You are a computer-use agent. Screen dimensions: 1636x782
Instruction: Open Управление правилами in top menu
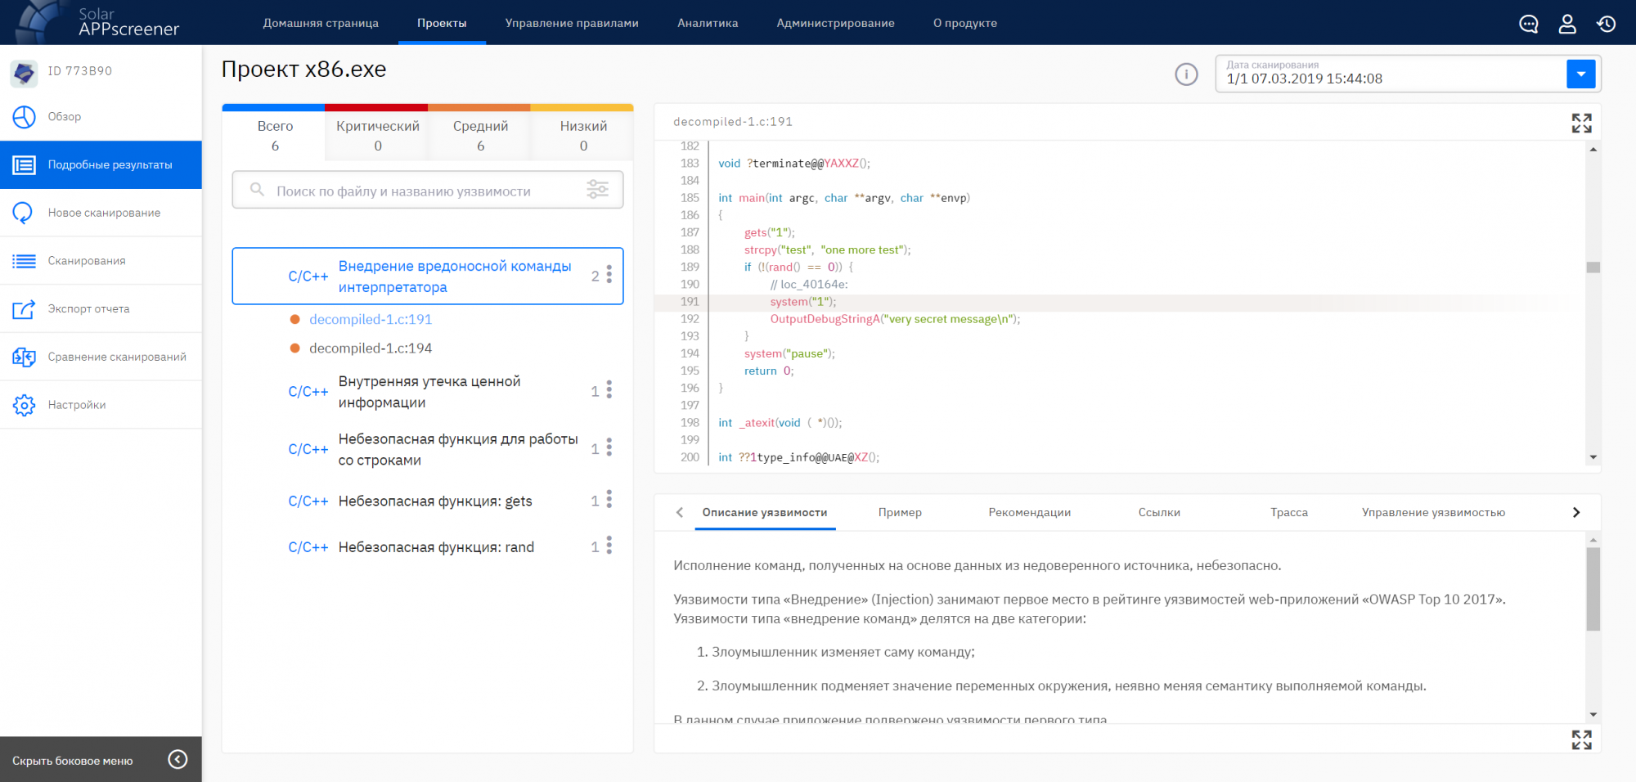pyautogui.click(x=572, y=23)
